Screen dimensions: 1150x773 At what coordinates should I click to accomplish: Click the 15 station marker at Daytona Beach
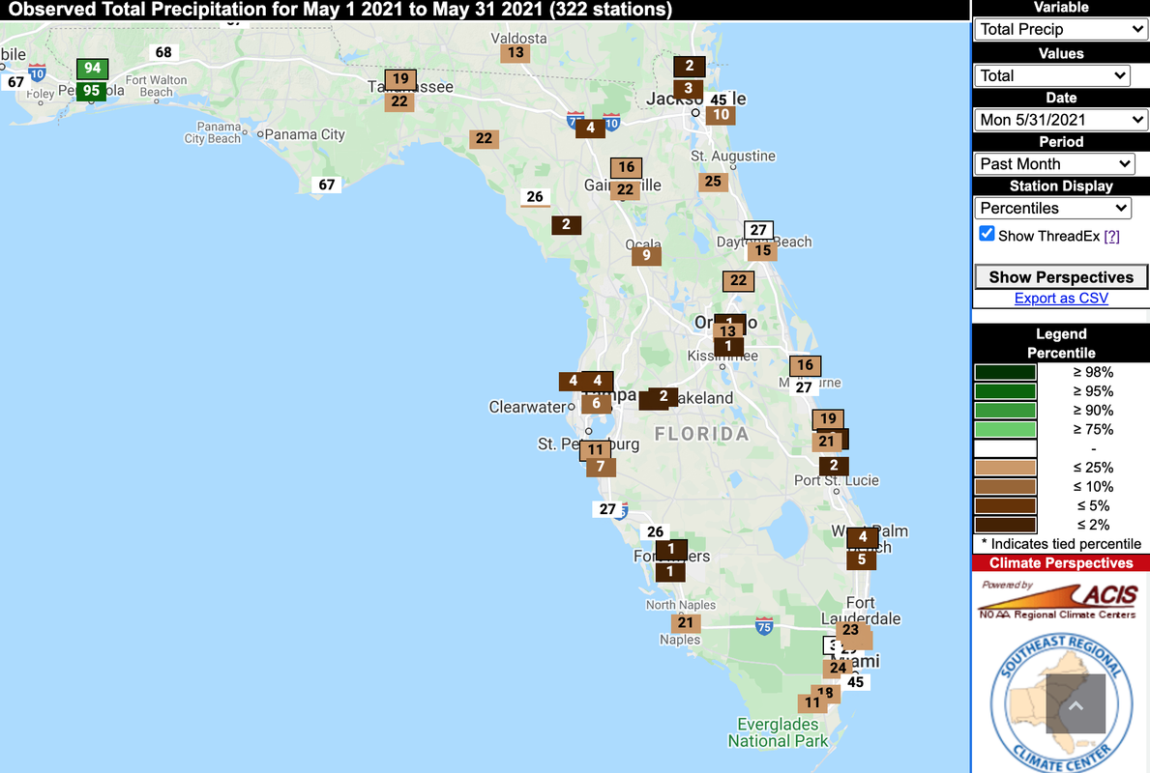pyautogui.click(x=763, y=250)
